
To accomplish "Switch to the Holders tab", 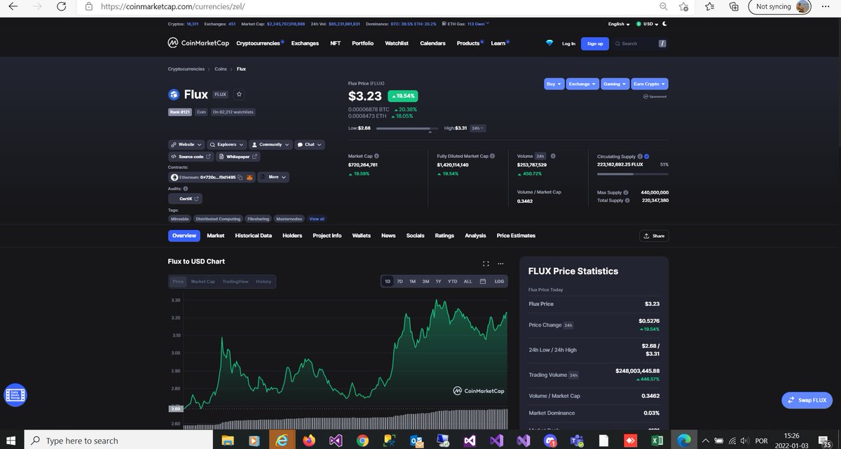I will 292,236.
